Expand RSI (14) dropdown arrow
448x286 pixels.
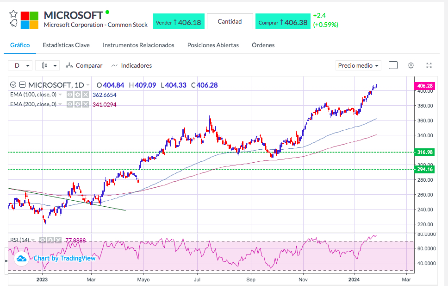(x=33, y=240)
